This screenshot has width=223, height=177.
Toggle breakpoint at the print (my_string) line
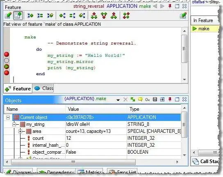(7, 67)
